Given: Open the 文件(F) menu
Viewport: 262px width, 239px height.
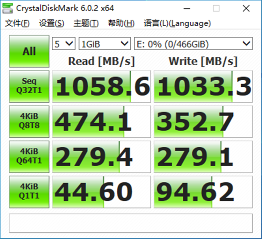Looking at the screenshot, I should click(17, 23).
